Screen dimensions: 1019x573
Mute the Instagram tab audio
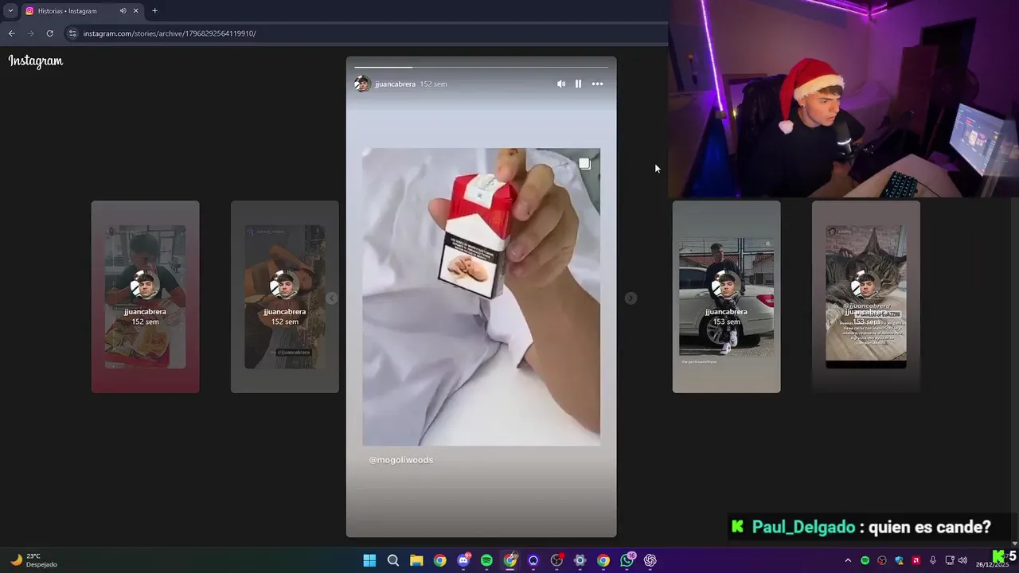[x=123, y=11]
